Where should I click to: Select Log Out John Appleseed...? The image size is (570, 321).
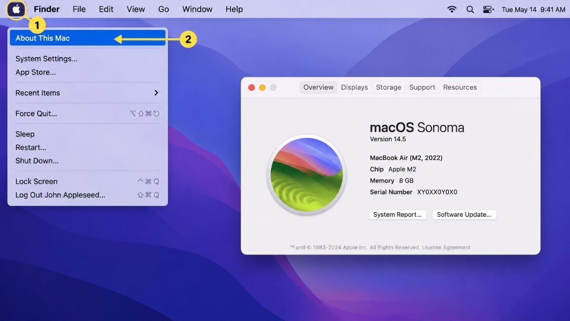pos(87,195)
